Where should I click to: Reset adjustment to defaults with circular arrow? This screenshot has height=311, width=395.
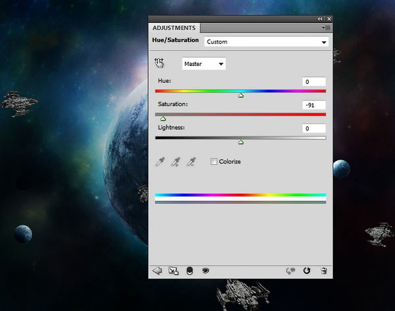[x=306, y=270]
